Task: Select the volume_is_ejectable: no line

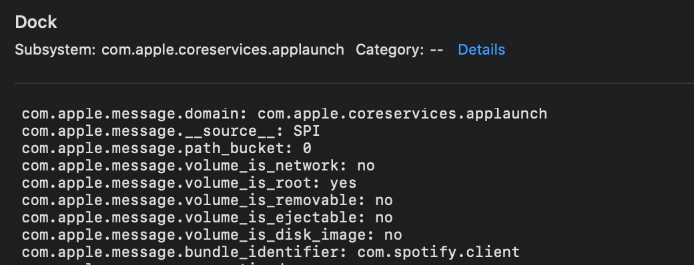Action: coord(207,217)
